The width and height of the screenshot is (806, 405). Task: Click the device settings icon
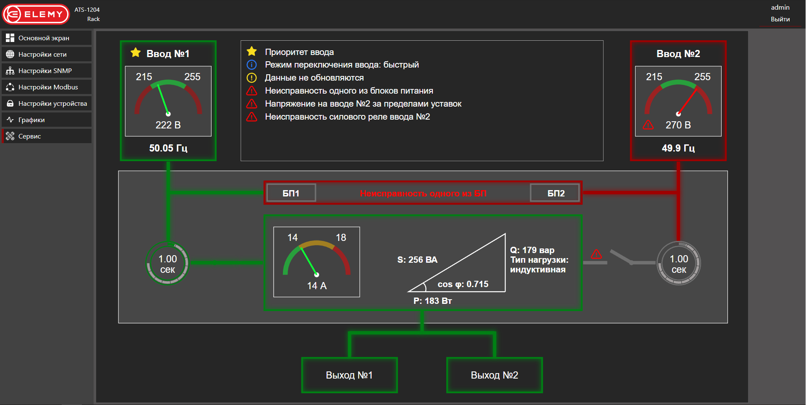click(10, 103)
